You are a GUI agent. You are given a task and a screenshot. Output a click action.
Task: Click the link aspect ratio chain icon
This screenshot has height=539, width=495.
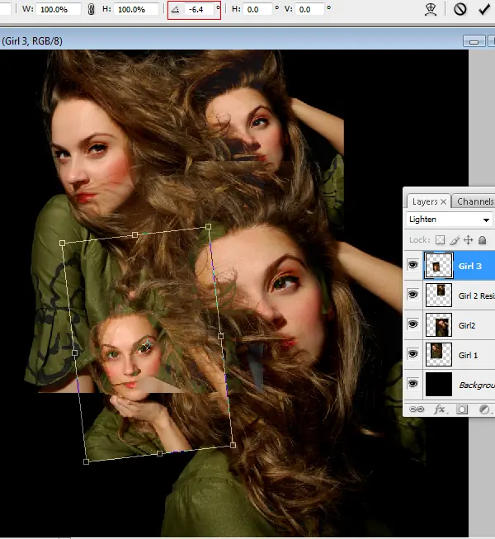click(x=92, y=9)
